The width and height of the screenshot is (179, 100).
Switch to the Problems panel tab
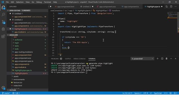point(56,59)
